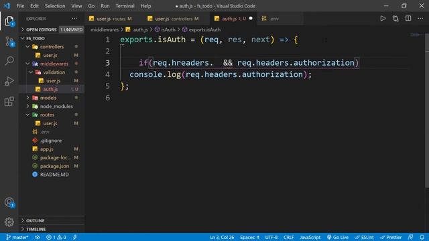Open editor More Actions ellipsis
The image size is (429, 241).
click(420, 19)
